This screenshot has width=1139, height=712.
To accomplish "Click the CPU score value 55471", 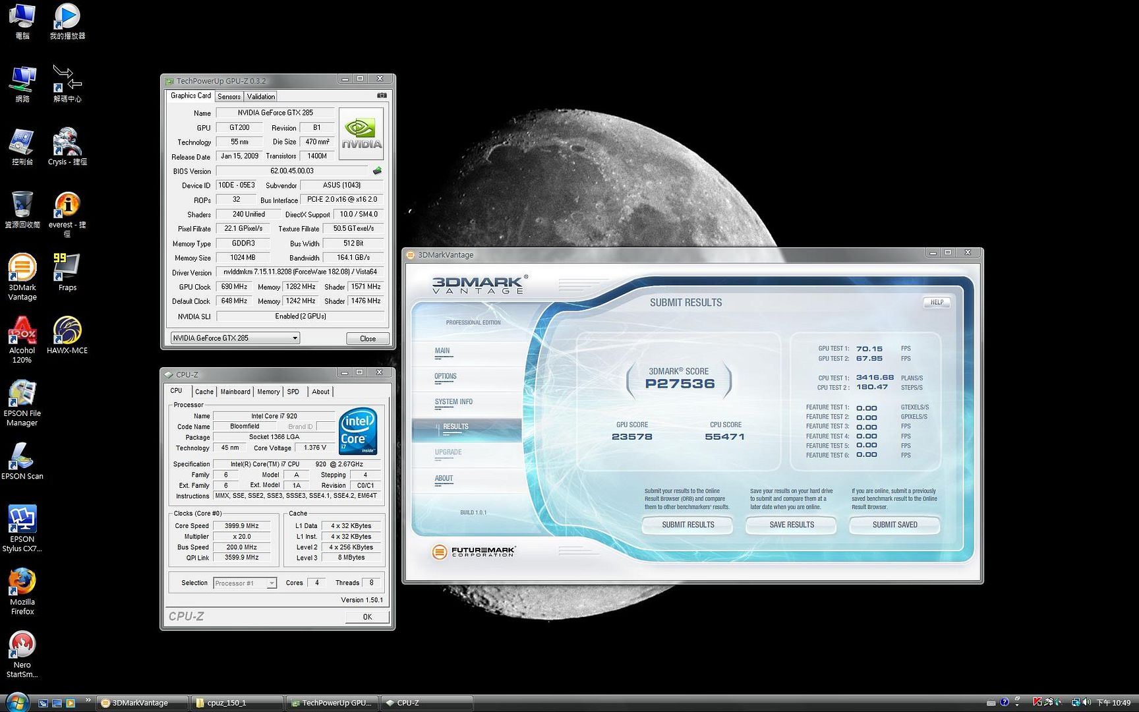I will [x=724, y=437].
